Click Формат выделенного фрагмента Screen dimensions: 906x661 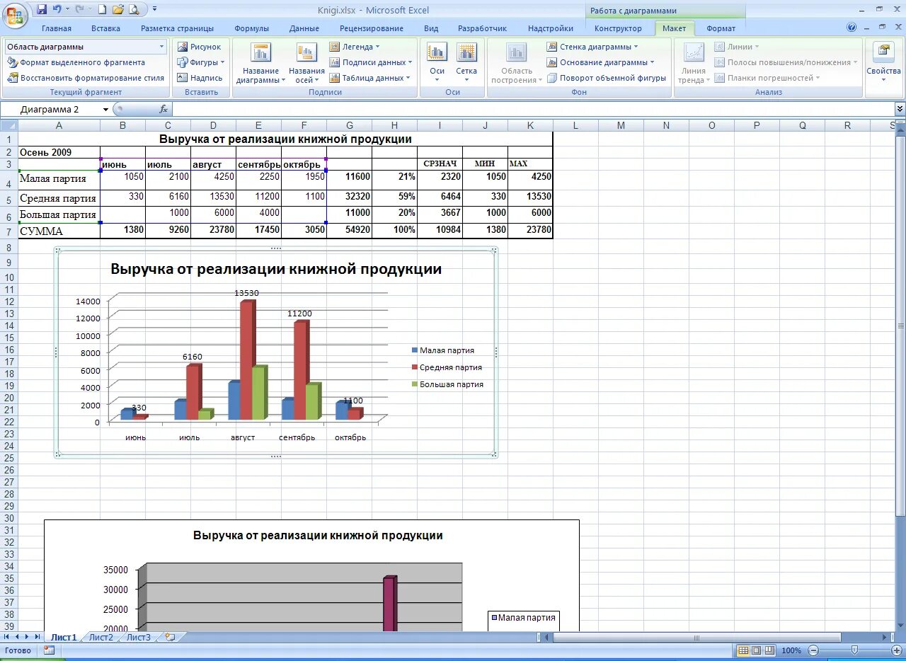[x=76, y=62]
